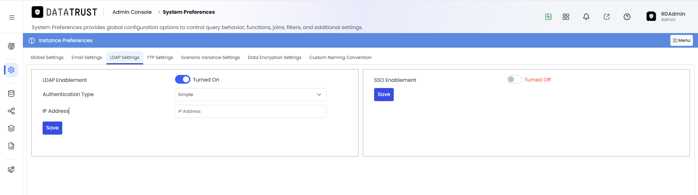This screenshot has width=698, height=195.
Task: Click the breadcrumb chevron after Admin Console
Action: [159, 12]
